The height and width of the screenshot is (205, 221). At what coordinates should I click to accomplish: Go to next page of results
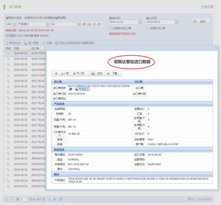pos(49,199)
